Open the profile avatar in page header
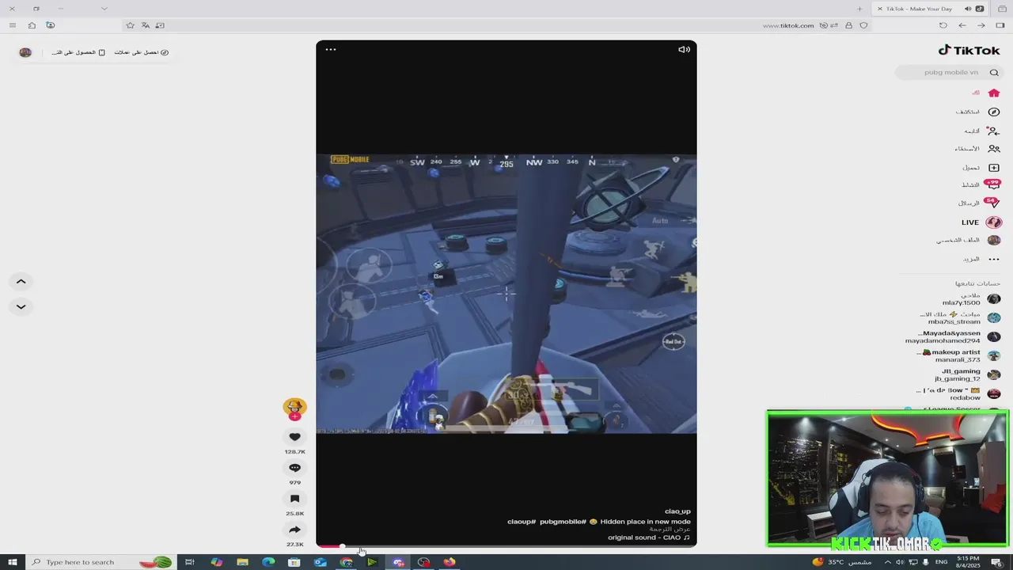 [25, 52]
